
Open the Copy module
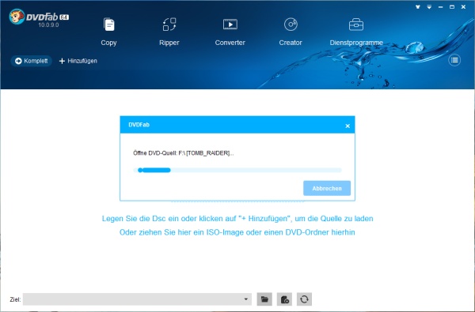point(108,32)
